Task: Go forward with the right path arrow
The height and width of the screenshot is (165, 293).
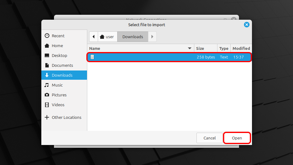Action: click(x=152, y=37)
